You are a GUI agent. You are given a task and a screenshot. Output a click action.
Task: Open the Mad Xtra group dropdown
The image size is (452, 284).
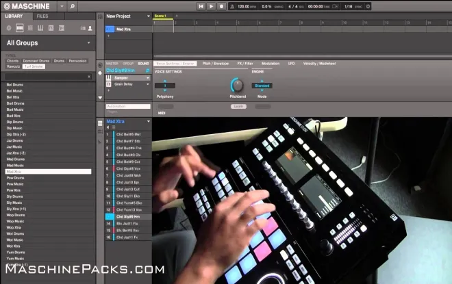(x=149, y=121)
